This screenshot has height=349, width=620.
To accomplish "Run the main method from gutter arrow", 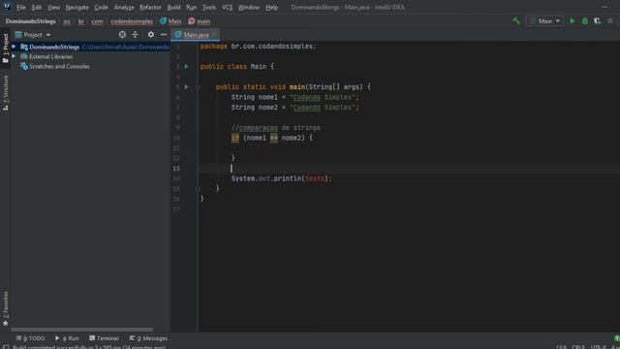I will coord(186,86).
